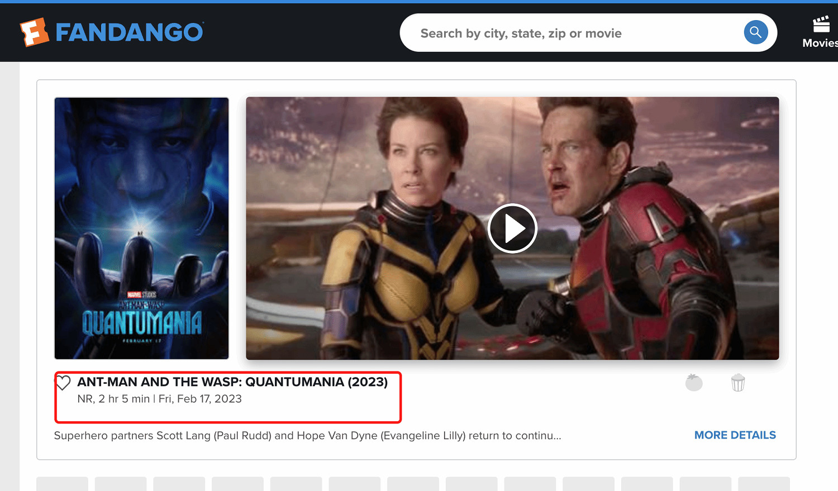Image resolution: width=838 pixels, height=491 pixels.
Task: Click the popcorn audience score icon
Action: pos(738,383)
